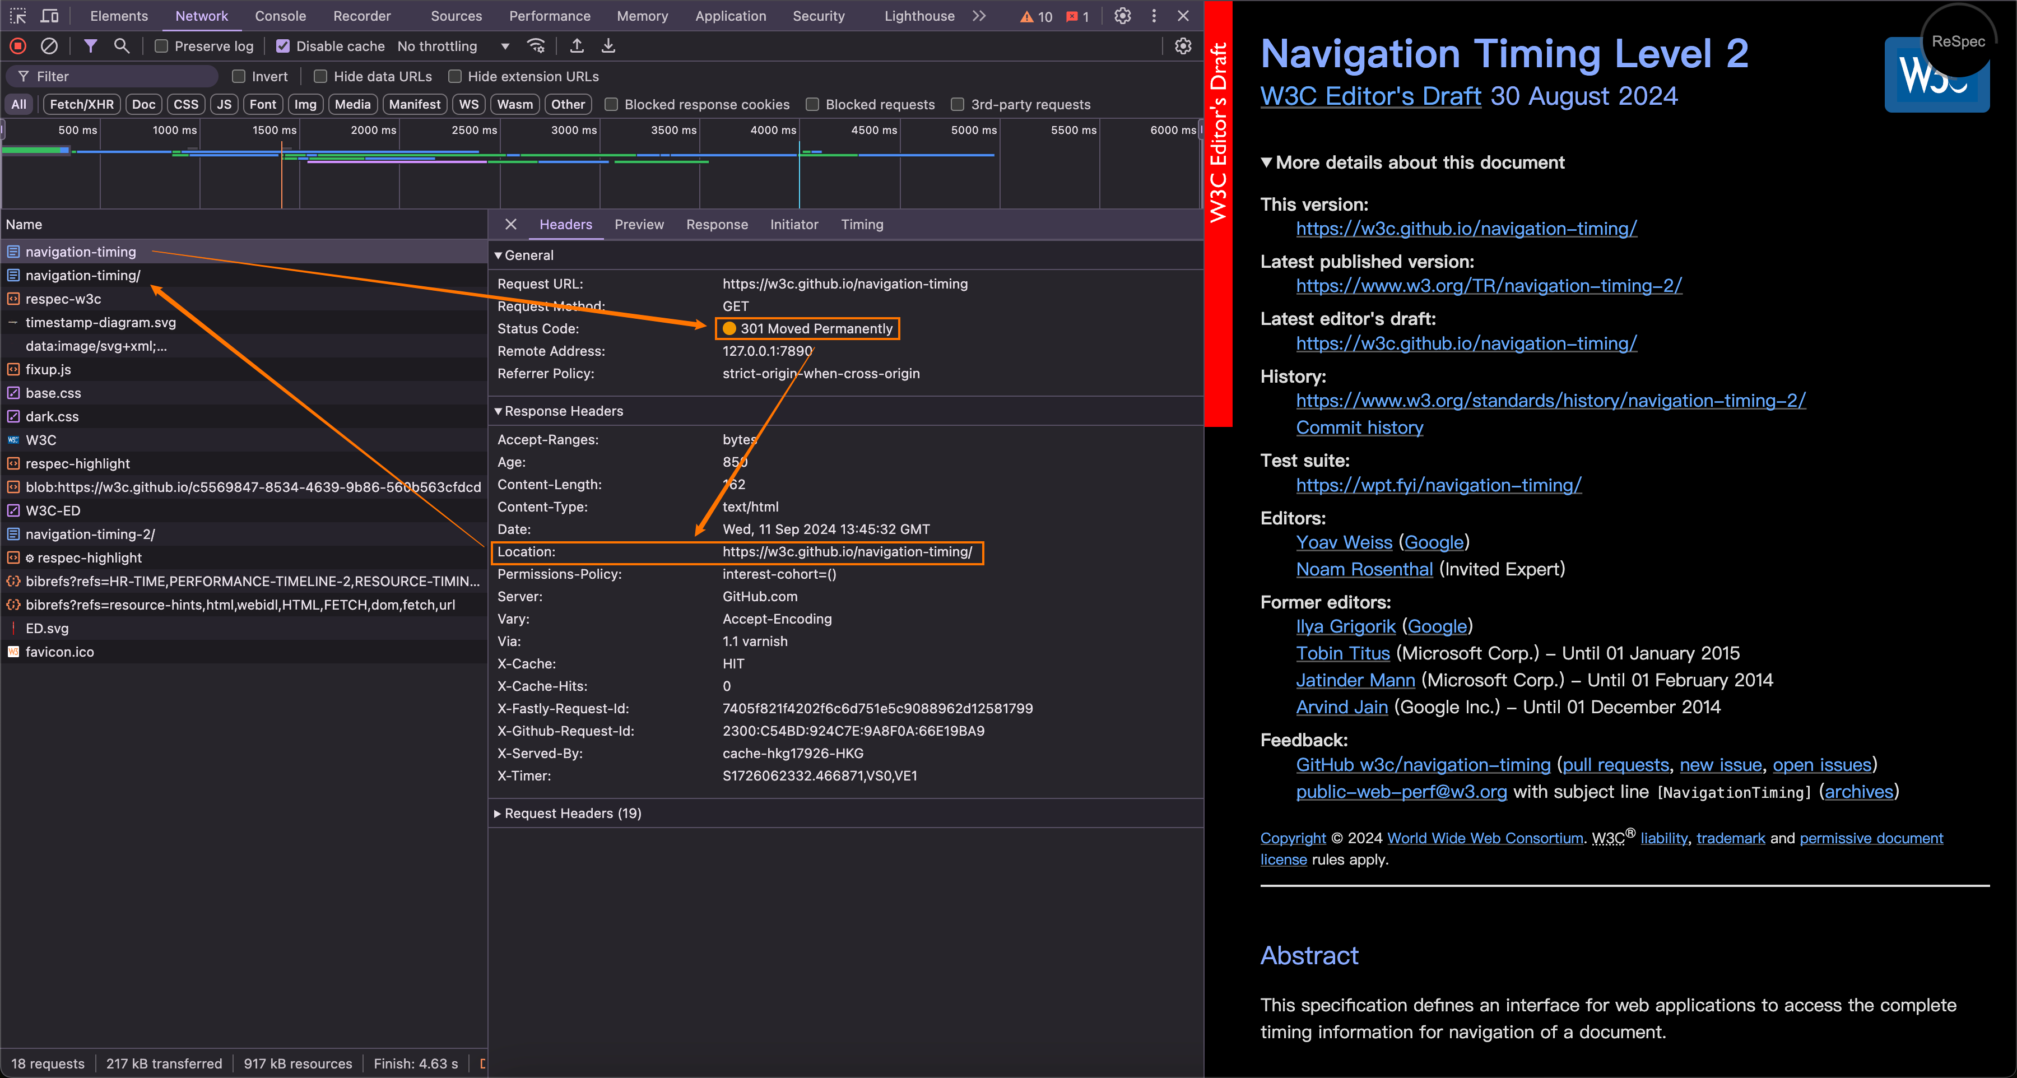Filter requests by Img type
The width and height of the screenshot is (2017, 1078).
tap(305, 105)
